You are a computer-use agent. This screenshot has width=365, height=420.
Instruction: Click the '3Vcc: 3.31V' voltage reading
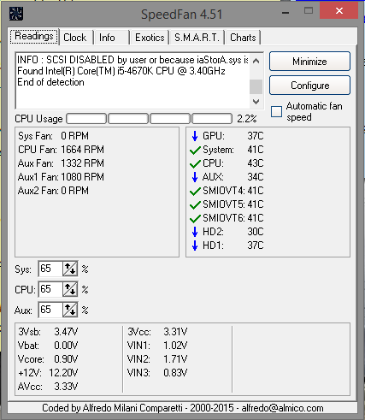point(157,332)
